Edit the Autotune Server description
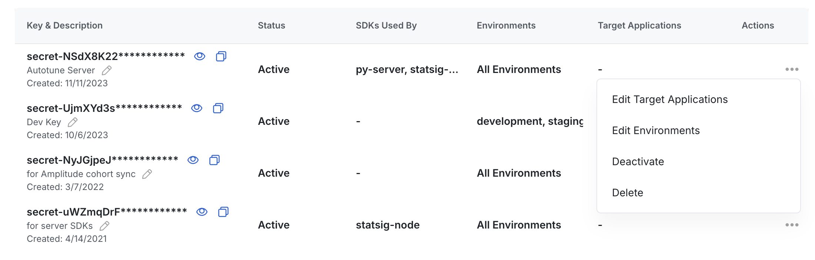Viewport: 815px width, 260px height. tap(107, 70)
